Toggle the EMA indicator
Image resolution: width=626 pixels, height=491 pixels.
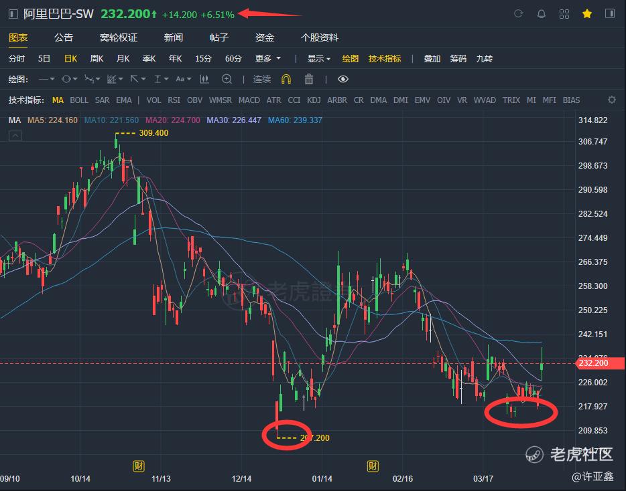[x=124, y=100]
